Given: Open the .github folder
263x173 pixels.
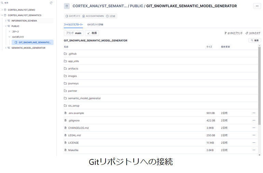Looking at the screenshot, I should coord(72,54).
